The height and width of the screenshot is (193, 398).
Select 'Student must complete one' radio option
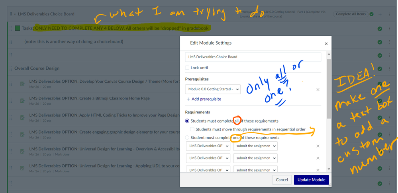pos(188,138)
